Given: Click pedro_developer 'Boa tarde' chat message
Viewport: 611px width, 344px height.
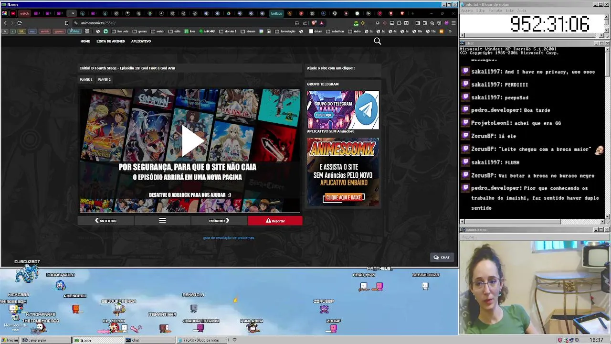Looking at the screenshot, I should [510, 110].
